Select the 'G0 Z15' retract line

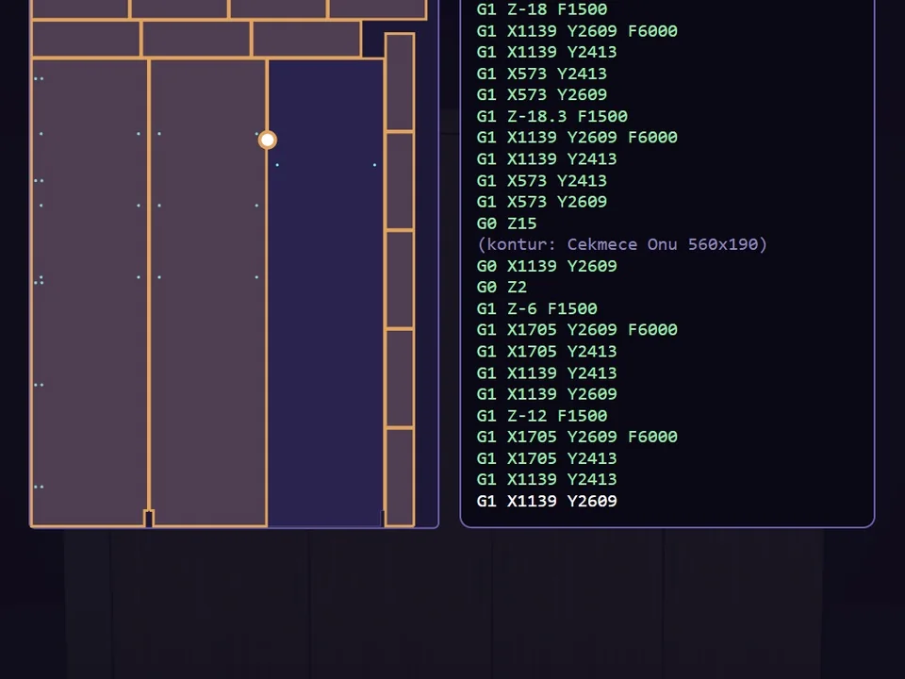(506, 223)
